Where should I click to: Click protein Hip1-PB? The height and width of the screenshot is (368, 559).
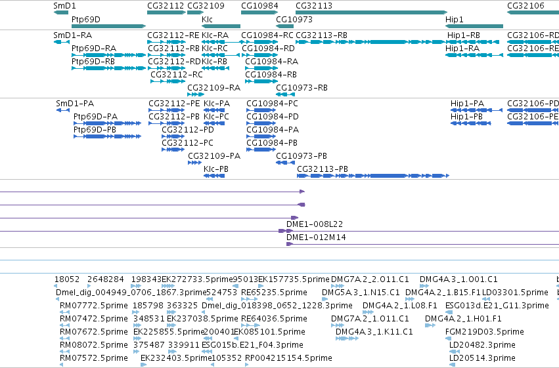point(470,123)
